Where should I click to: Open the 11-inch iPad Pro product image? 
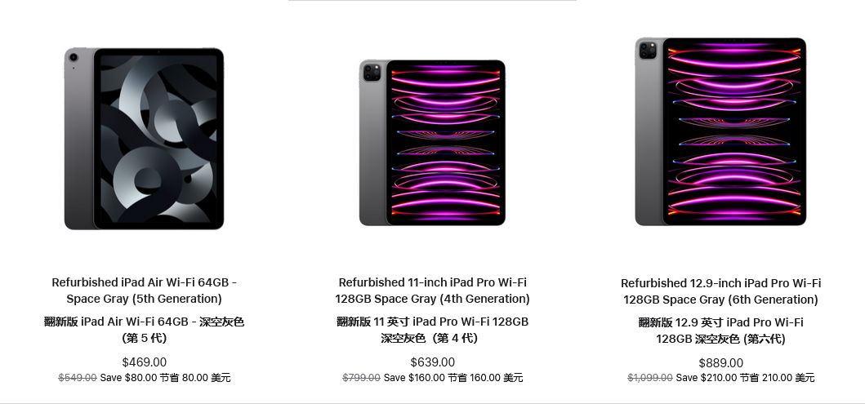pyautogui.click(x=432, y=143)
